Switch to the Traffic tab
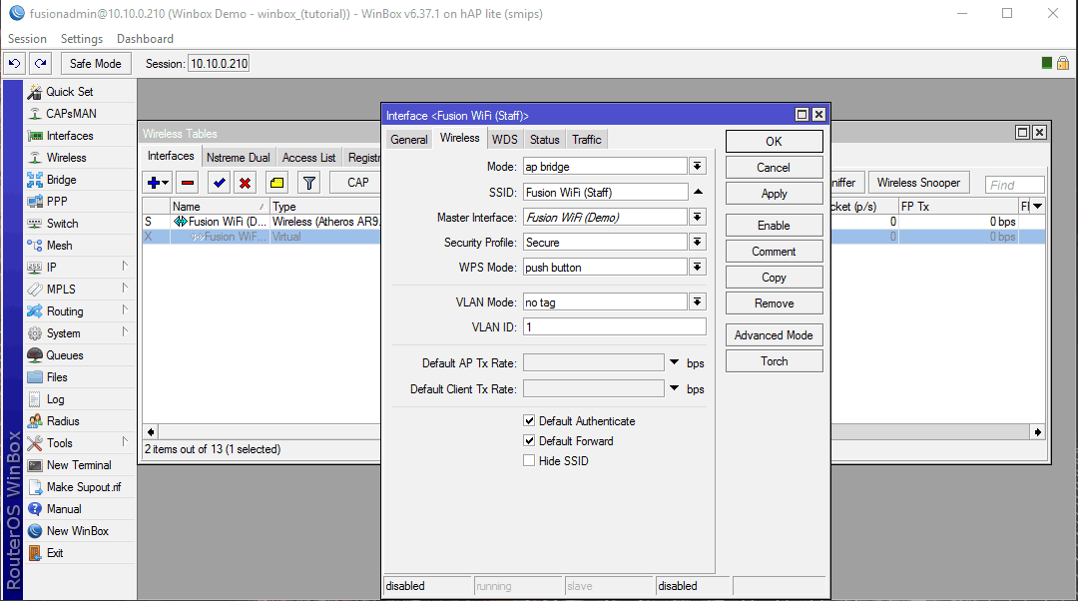This screenshot has width=1078, height=601. 587,140
